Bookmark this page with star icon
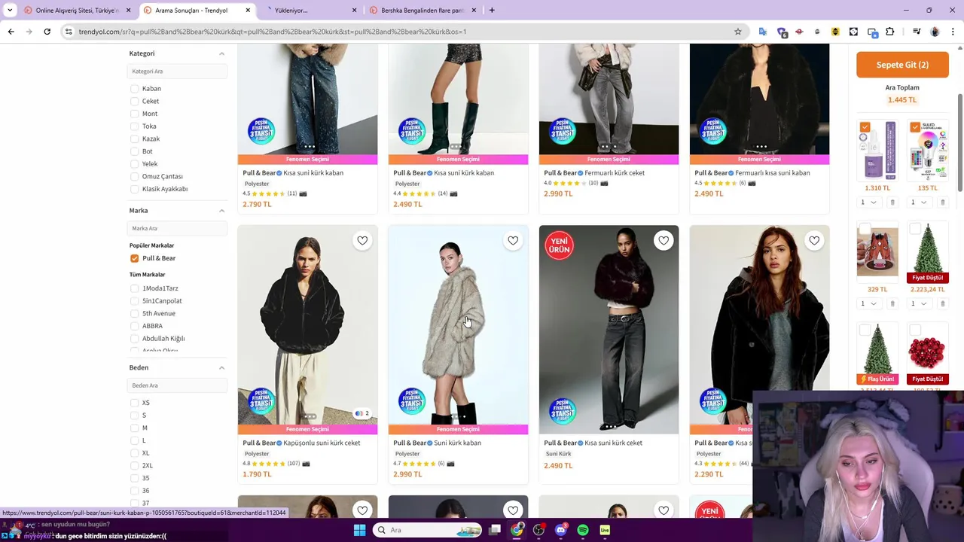This screenshot has width=964, height=542. (738, 32)
